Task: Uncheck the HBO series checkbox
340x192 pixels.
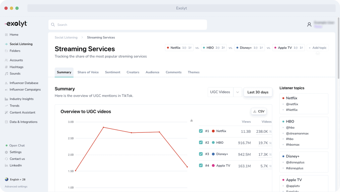Action: [201, 142]
